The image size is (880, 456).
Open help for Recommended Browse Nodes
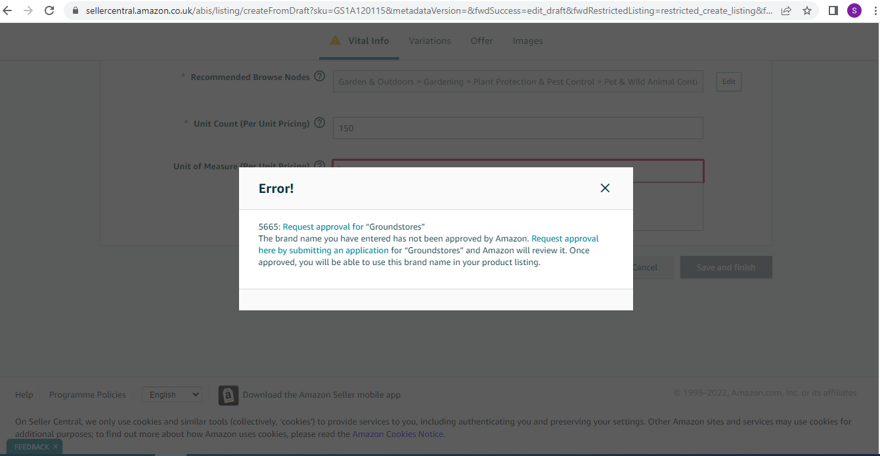pos(319,76)
